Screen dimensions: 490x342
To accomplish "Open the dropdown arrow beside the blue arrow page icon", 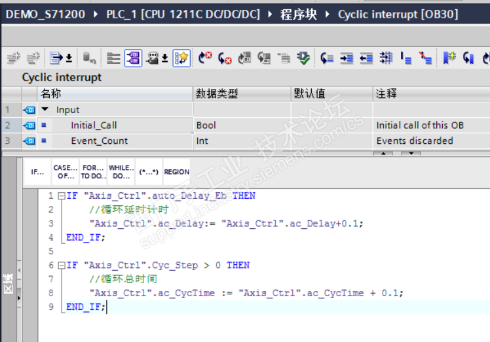I will (69, 58).
